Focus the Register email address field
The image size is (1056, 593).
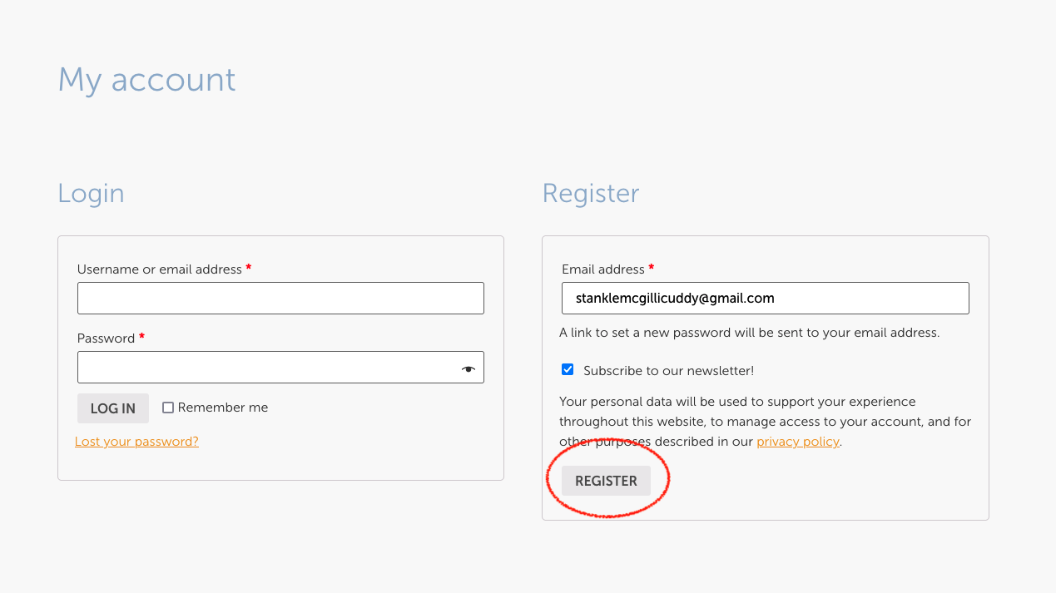tap(765, 298)
